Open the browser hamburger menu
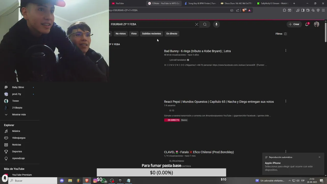Viewport: 327px width, 184px height. point(323,10)
